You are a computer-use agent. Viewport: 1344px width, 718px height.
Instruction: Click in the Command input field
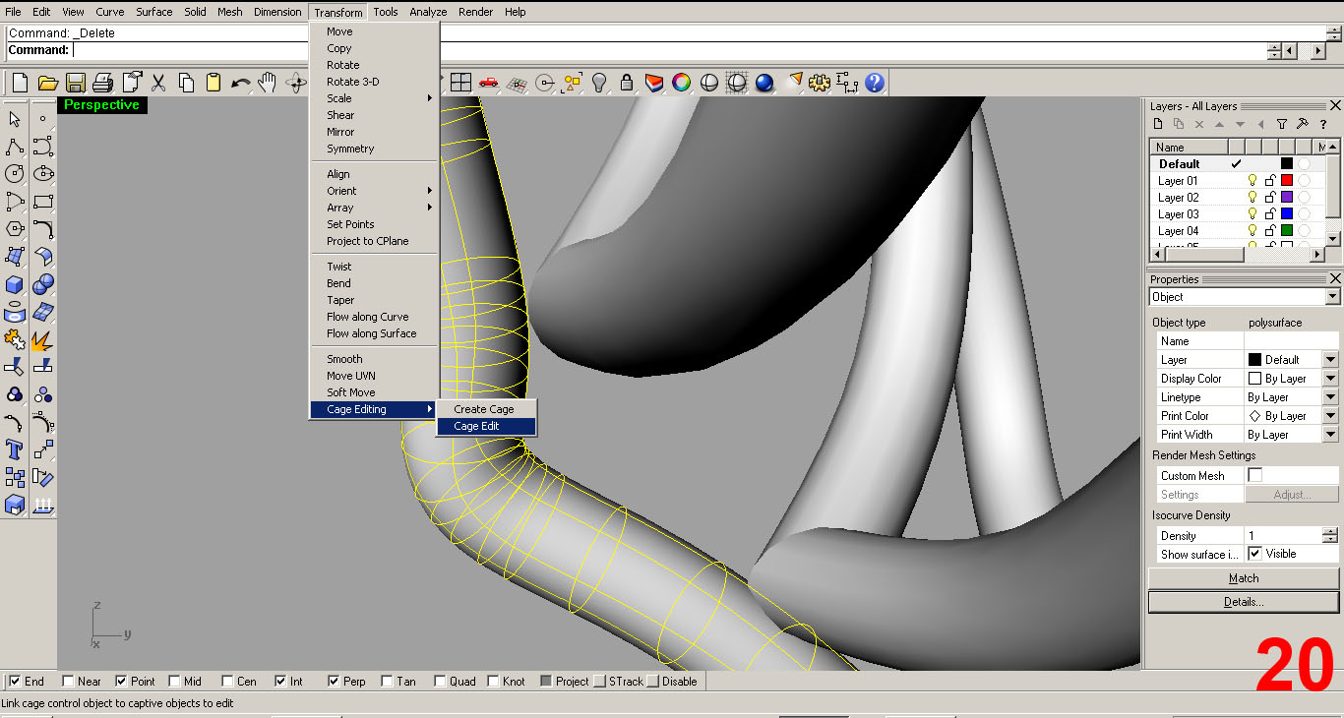click(669, 50)
